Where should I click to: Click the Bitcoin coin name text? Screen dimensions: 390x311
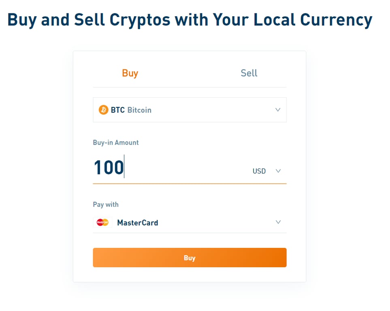click(139, 110)
